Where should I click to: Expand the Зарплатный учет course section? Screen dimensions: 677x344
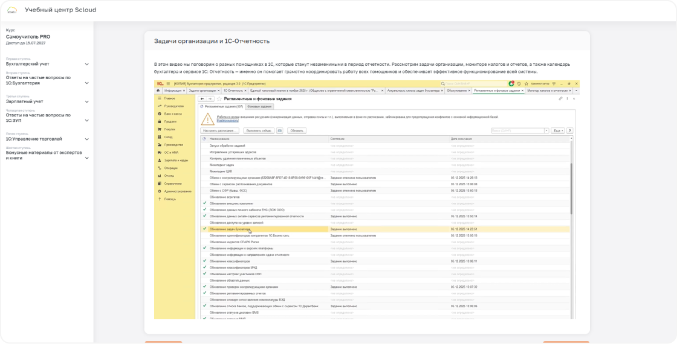[87, 102]
